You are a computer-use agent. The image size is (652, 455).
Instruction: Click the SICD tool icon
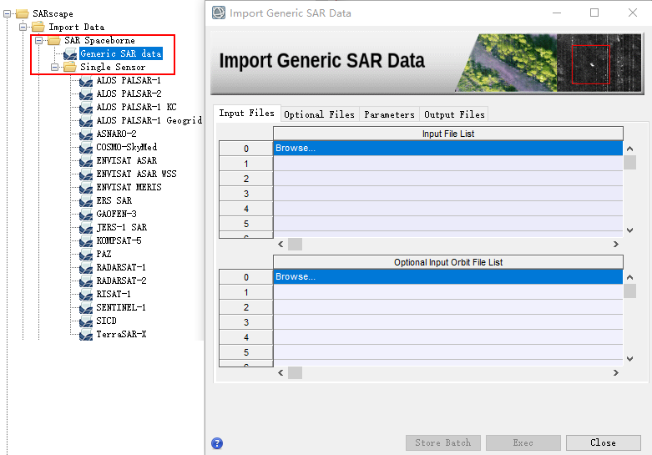86,321
